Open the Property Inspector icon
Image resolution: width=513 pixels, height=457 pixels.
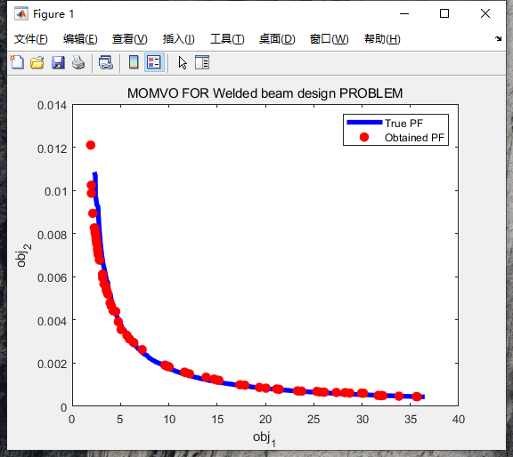tap(202, 62)
